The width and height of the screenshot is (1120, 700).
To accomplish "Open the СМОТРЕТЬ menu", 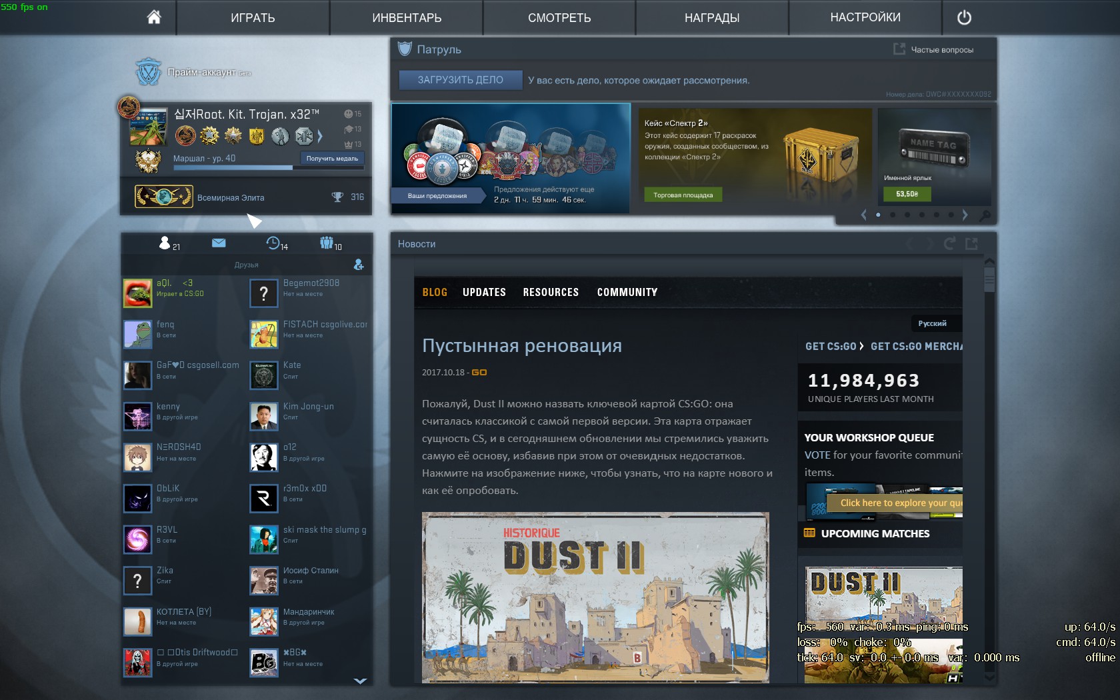I will pos(559,17).
